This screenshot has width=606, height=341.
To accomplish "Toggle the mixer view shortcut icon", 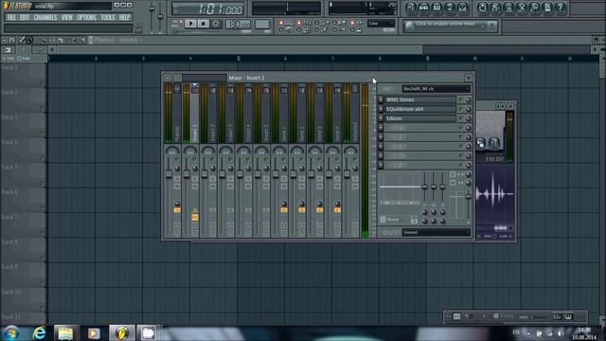I will (x=462, y=8).
